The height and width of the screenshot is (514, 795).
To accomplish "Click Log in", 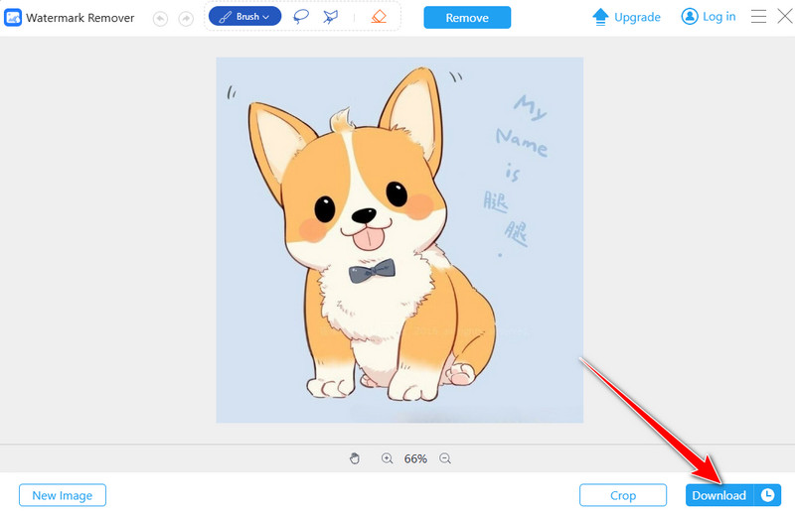I will 718,17.
